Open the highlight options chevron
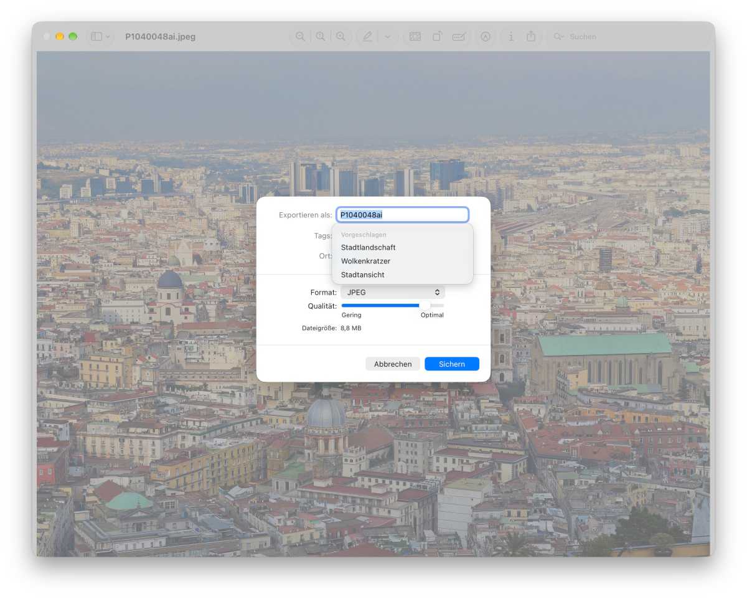 point(388,37)
